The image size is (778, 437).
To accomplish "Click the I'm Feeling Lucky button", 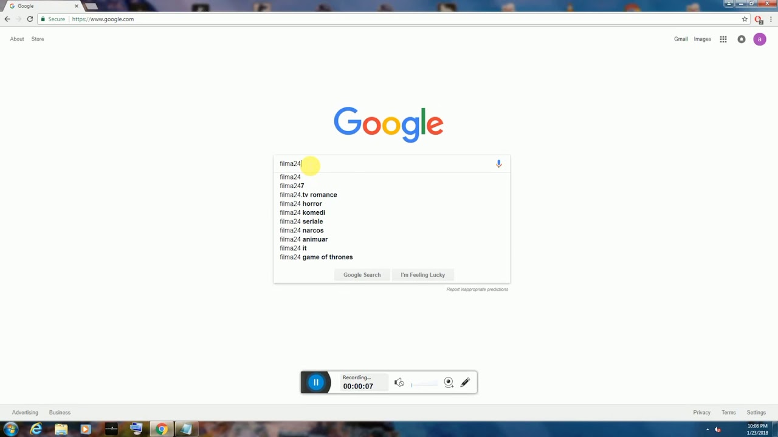I will coord(423,275).
